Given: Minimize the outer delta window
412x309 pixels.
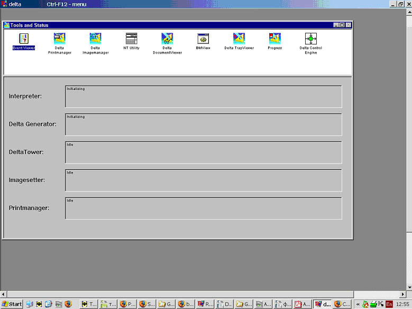Looking at the screenshot, I should 393,4.
